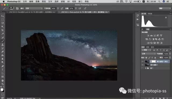Hide the second photo filter layer
Screen dimensions: 172x99
click(x=143, y=65)
